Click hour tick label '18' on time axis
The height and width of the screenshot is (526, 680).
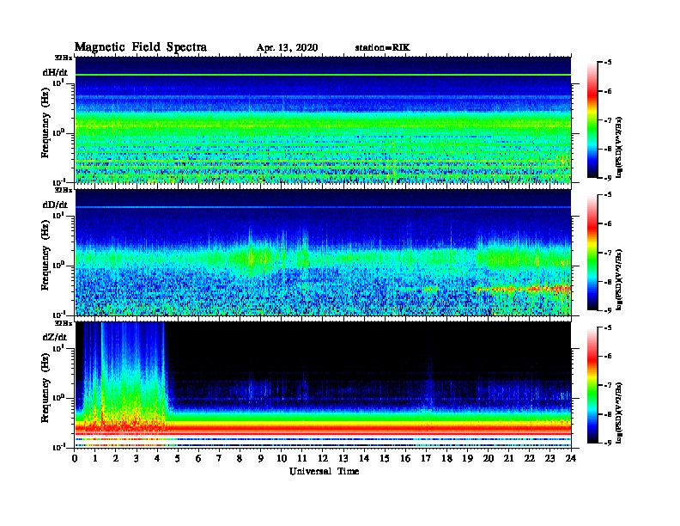446,458
